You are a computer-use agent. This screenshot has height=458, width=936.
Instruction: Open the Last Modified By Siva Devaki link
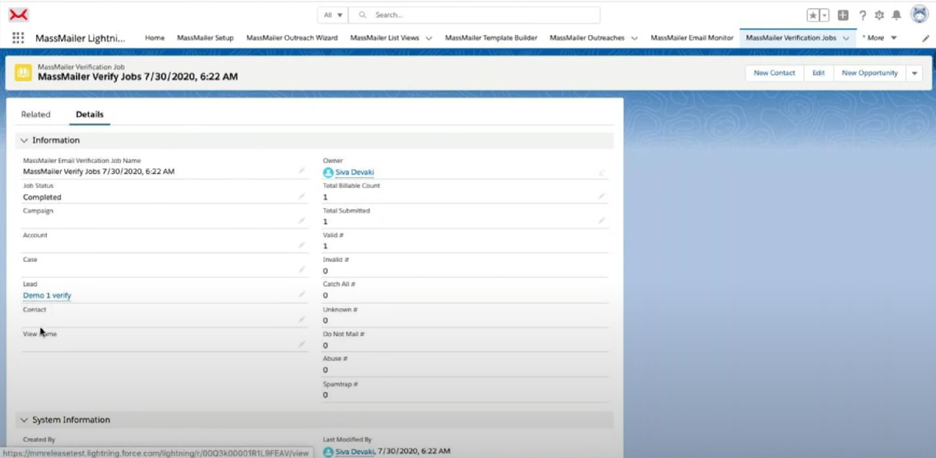354,451
